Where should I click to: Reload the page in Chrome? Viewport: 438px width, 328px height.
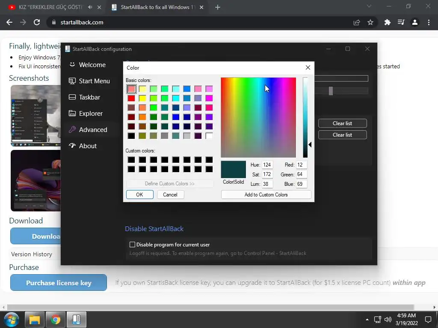[37, 22]
